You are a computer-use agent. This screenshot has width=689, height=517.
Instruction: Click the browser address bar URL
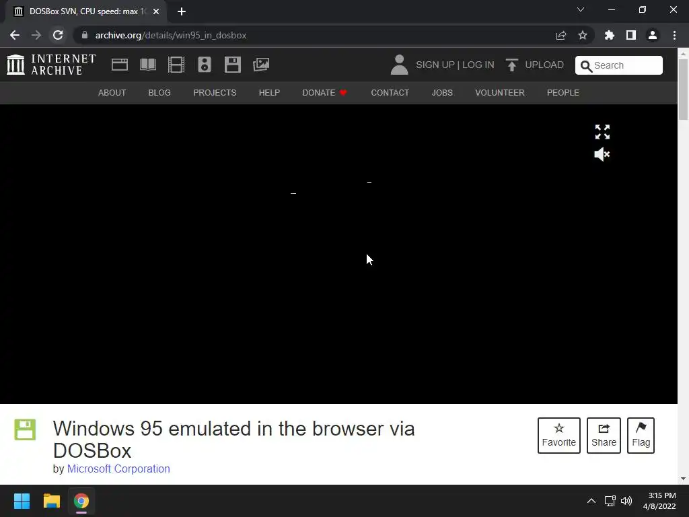[171, 35]
